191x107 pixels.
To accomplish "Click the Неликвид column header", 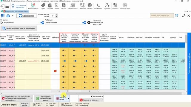I will coord(55,38).
